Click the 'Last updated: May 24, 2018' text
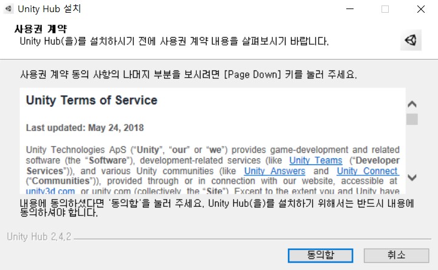This screenshot has width=438, height=270. (x=85, y=128)
